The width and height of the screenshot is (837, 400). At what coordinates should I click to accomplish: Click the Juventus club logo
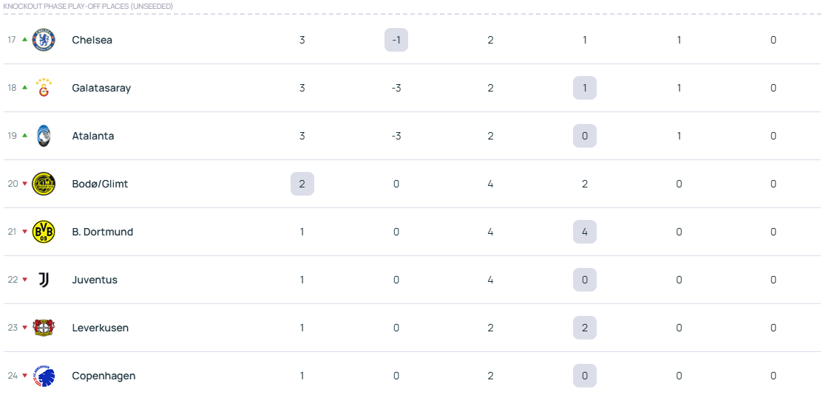[44, 280]
